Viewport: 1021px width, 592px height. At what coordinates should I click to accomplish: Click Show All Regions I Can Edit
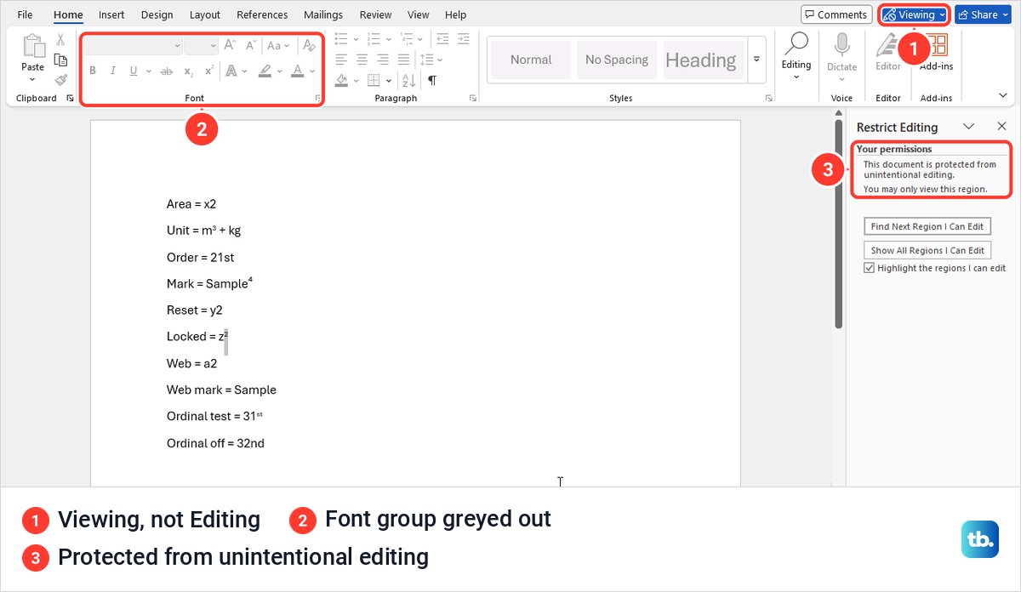(x=927, y=250)
